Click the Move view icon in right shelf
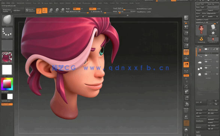The image size is (220, 136). [186, 92]
